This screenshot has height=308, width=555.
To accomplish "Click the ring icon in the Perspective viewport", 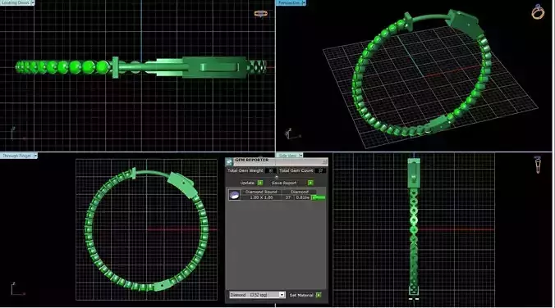I will (538, 11).
